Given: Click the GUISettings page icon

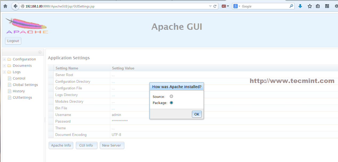Looking at the screenshot, I should tap(10, 97).
